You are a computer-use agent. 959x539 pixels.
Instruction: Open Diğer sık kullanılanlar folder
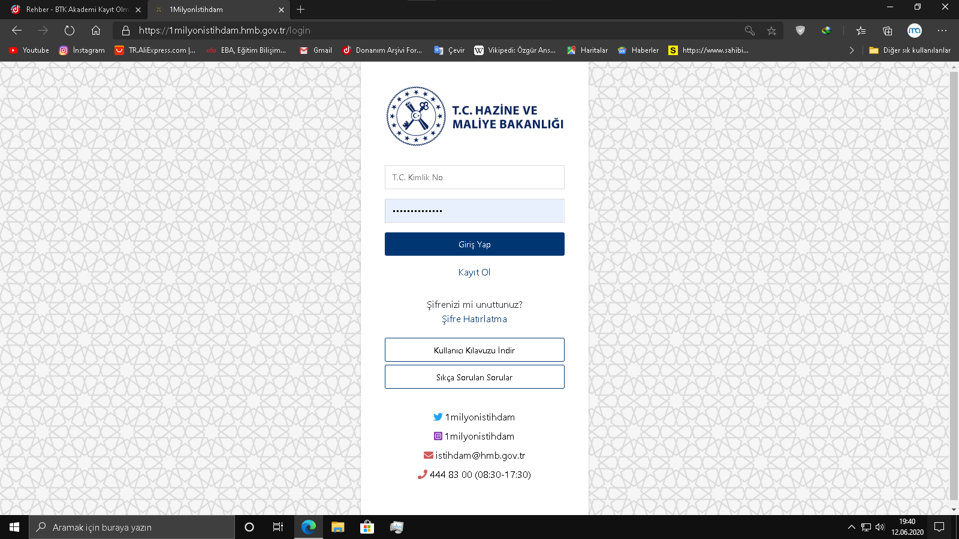tap(910, 50)
